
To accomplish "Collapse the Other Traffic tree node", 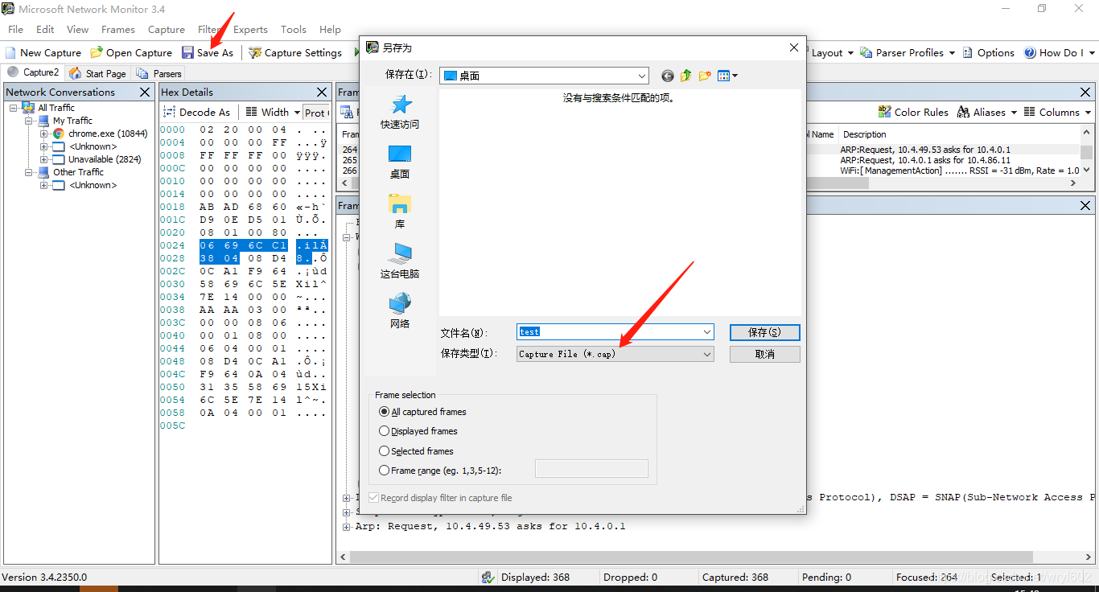I will [29, 172].
